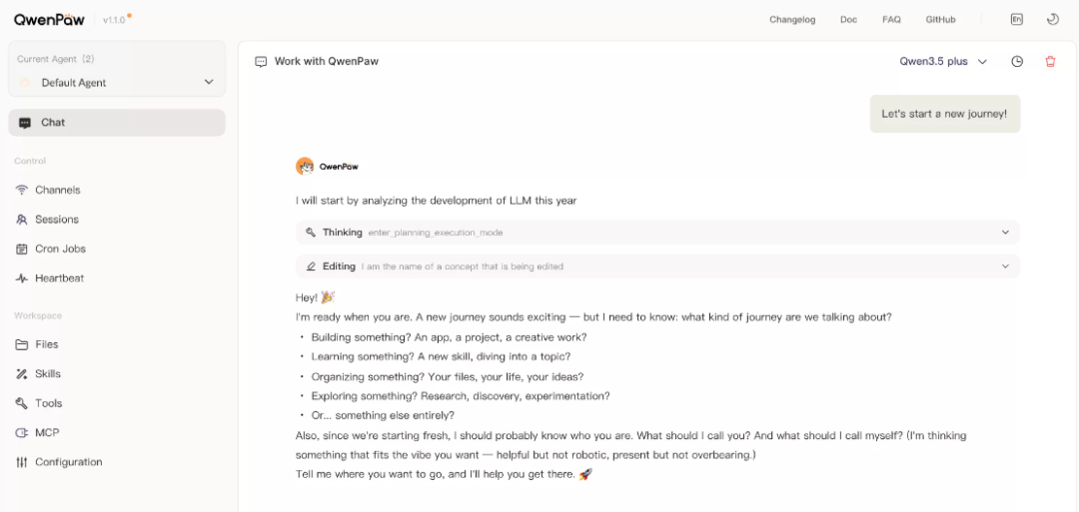
Task: Open Configuration settings page
Action: pyautogui.click(x=68, y=462)
